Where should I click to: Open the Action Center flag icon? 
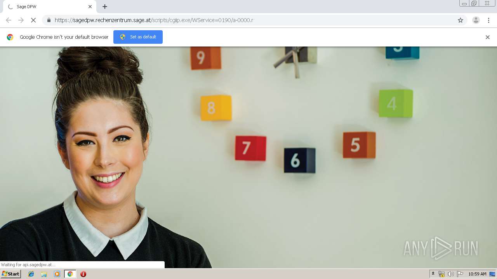coord(460,274)
